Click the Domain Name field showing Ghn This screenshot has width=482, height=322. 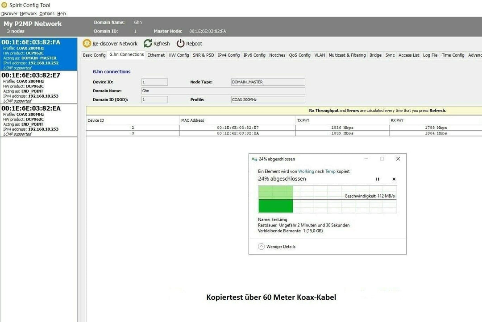coord(223,91)
